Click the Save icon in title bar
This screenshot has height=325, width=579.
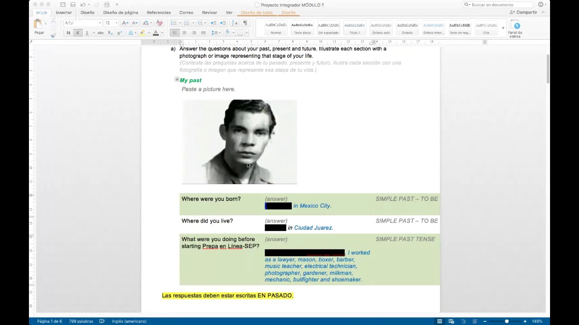point(73,5)
